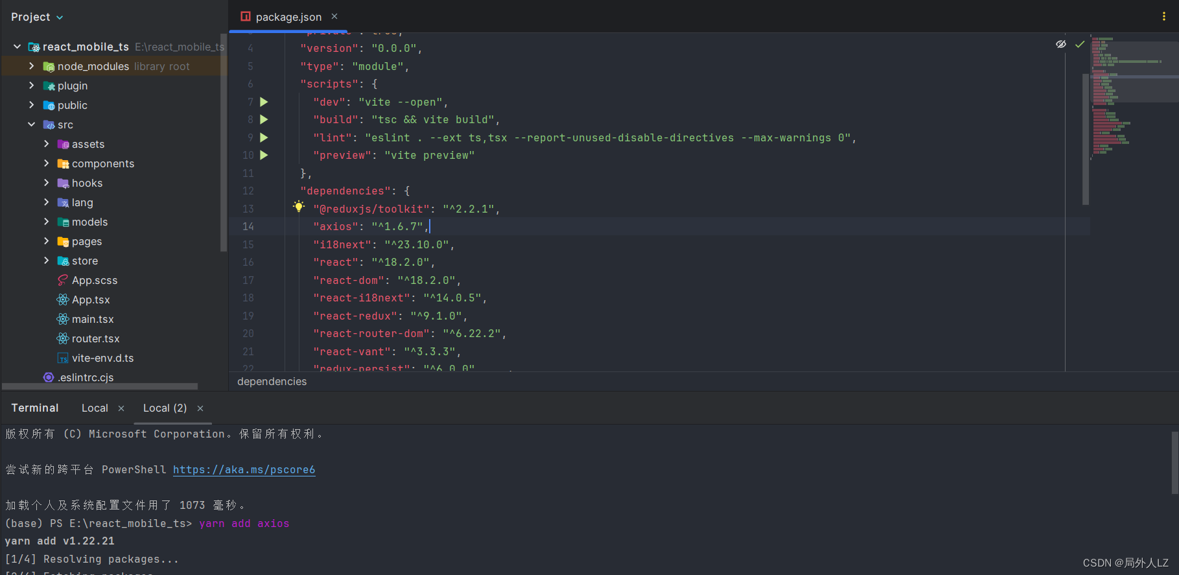Run the lint script gutter arrow
Screen dimensions: 1179x575
click(264, 137)
